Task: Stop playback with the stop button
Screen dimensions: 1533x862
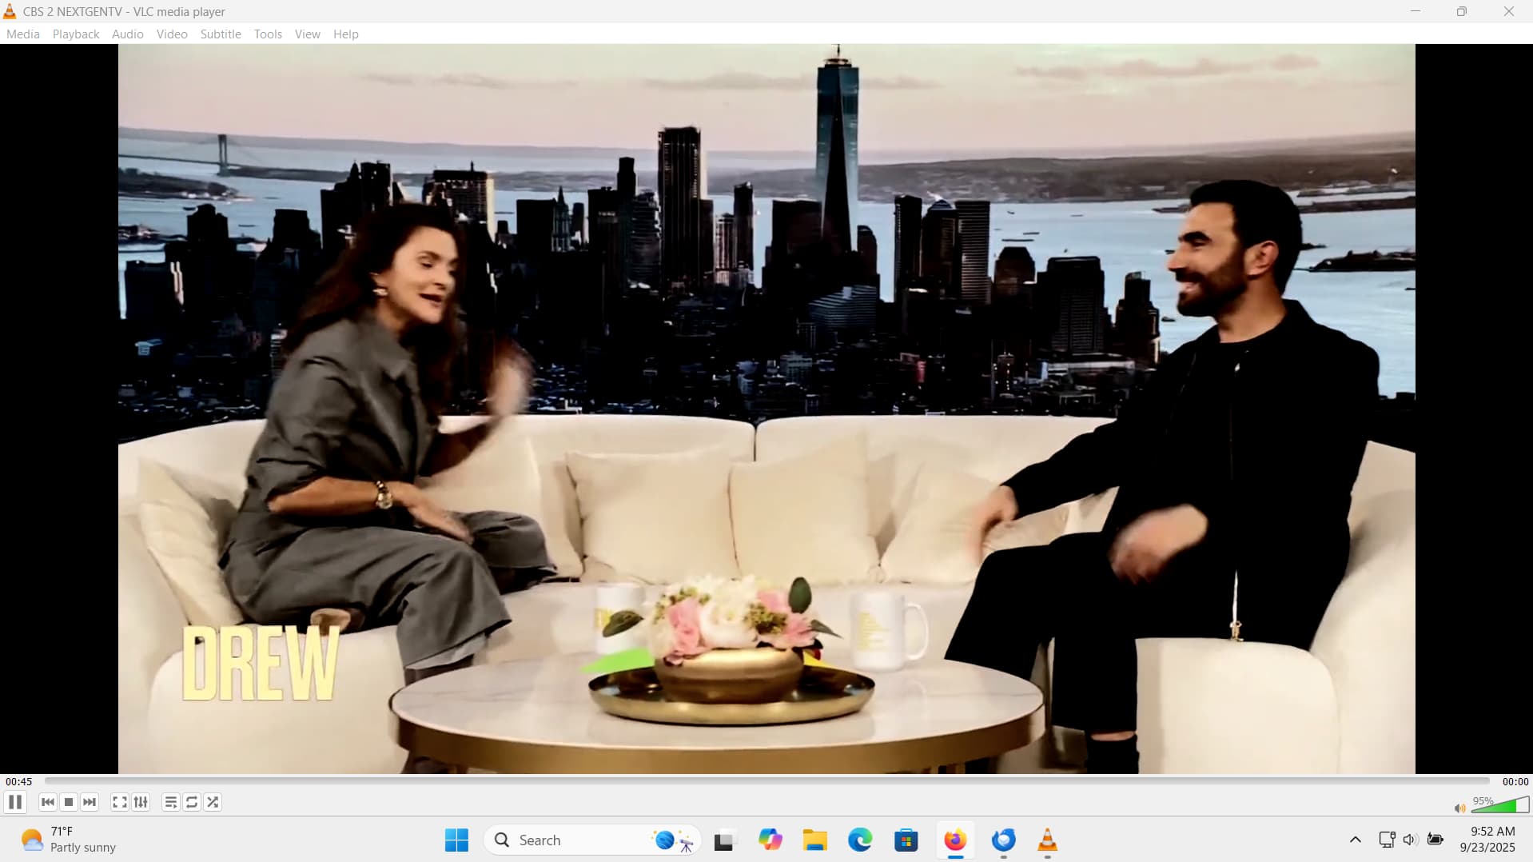Action: coord(69,802)
